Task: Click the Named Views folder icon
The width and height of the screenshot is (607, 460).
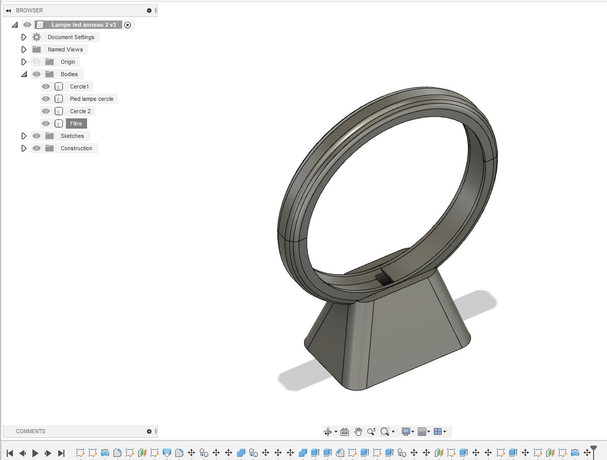Action: [37, 49]
